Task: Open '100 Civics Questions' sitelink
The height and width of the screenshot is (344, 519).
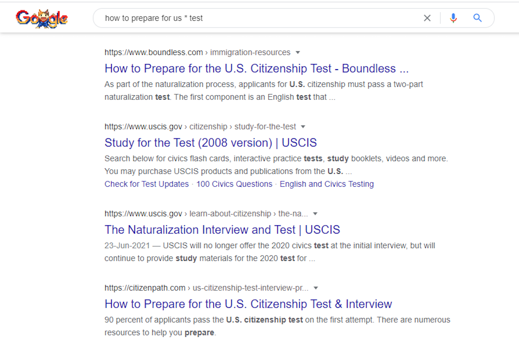Action: pos(234,184)
